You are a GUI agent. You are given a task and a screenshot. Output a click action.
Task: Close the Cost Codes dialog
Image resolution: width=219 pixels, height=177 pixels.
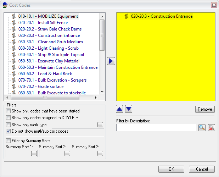[x=214, y=5]
